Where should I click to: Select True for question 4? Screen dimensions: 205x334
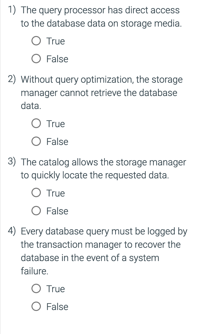37,289
